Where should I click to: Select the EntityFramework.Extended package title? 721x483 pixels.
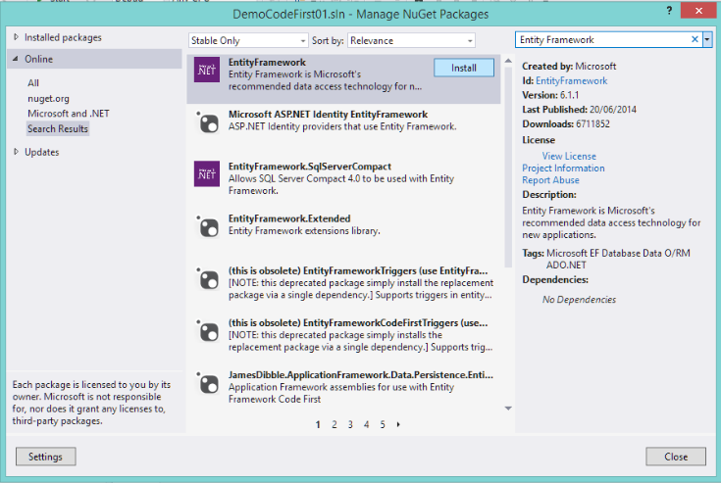[x=289, y=218]
